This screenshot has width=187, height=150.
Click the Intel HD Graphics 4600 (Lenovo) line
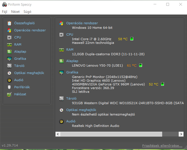[x=99, y=81]
